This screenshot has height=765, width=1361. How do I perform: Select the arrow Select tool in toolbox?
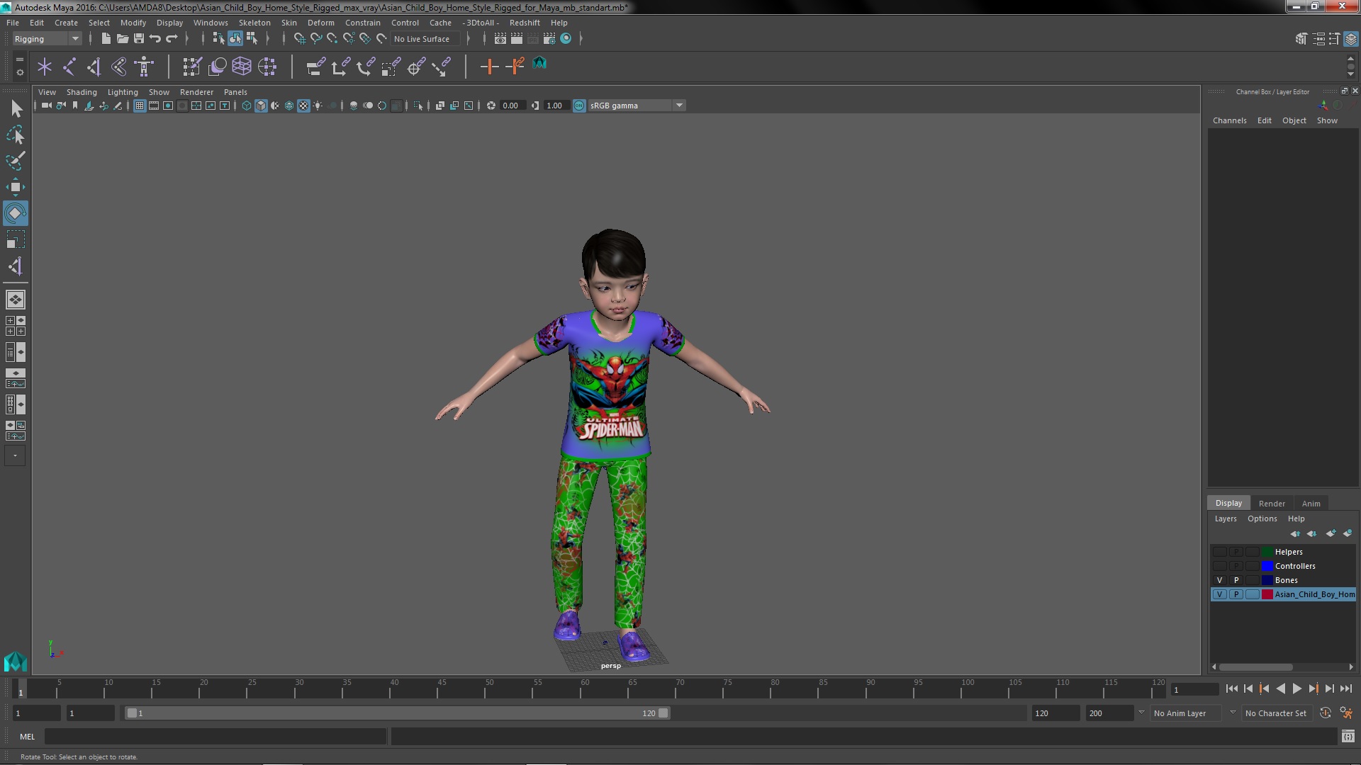pyautogui.click(x=16, y=108)
